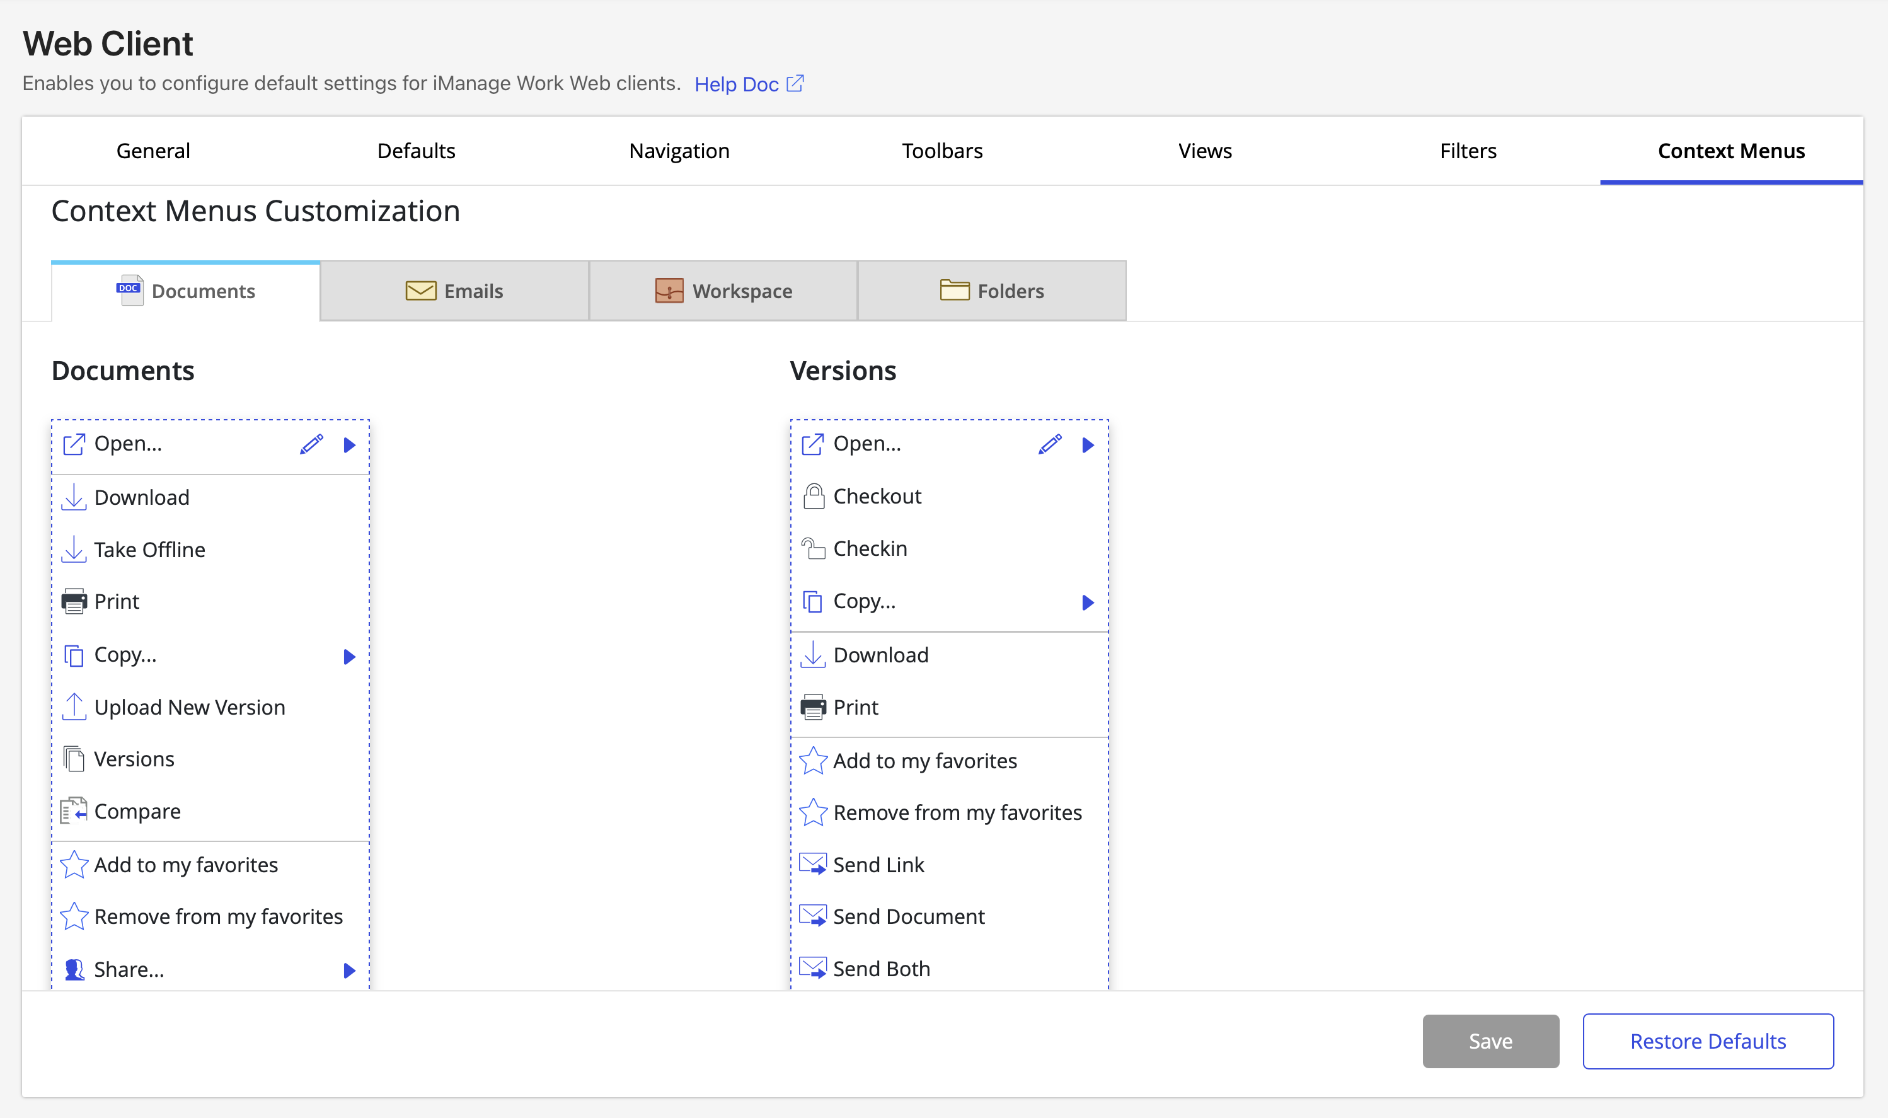Go to the Views tab
Viewport: 1888px width, 1118px height.
tap(1205, 151)
